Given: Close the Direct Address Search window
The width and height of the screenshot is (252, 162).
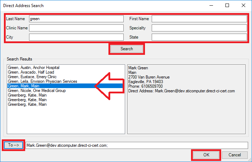Looking at the screenshot, I should click(243, 6).
